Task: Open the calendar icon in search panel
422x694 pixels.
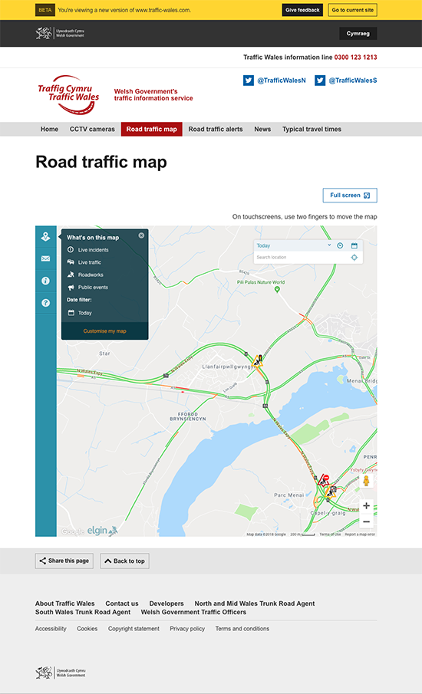Action: pos(354,245)
